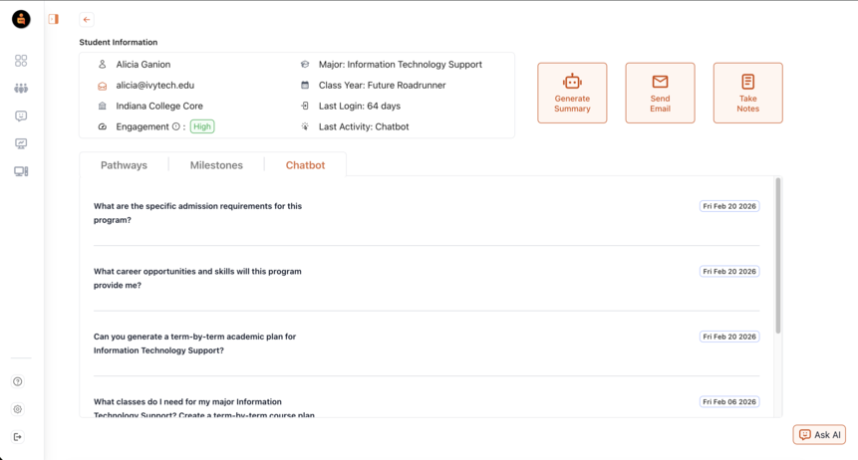Viewport: 858px width, 460px height.
Task: Open the help question mark icon
Action: pos(18,381)
